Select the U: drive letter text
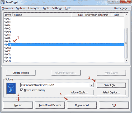 10,48
